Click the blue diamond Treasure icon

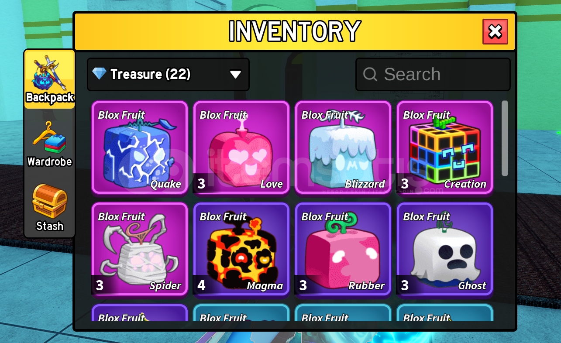pos(100,74)
